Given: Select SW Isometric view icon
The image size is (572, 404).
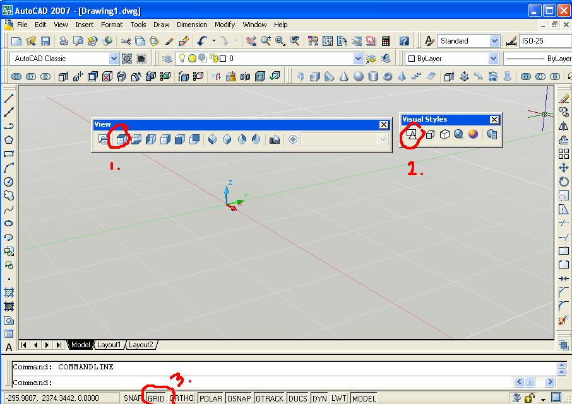Looking at the screenshot, I should [212, 139].
